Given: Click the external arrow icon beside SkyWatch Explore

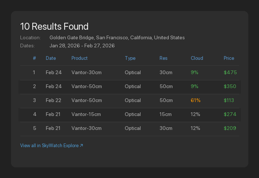Looking at the screenshot, I should [81, 146].
